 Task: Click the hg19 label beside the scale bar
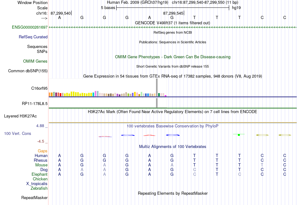(236, 8)
